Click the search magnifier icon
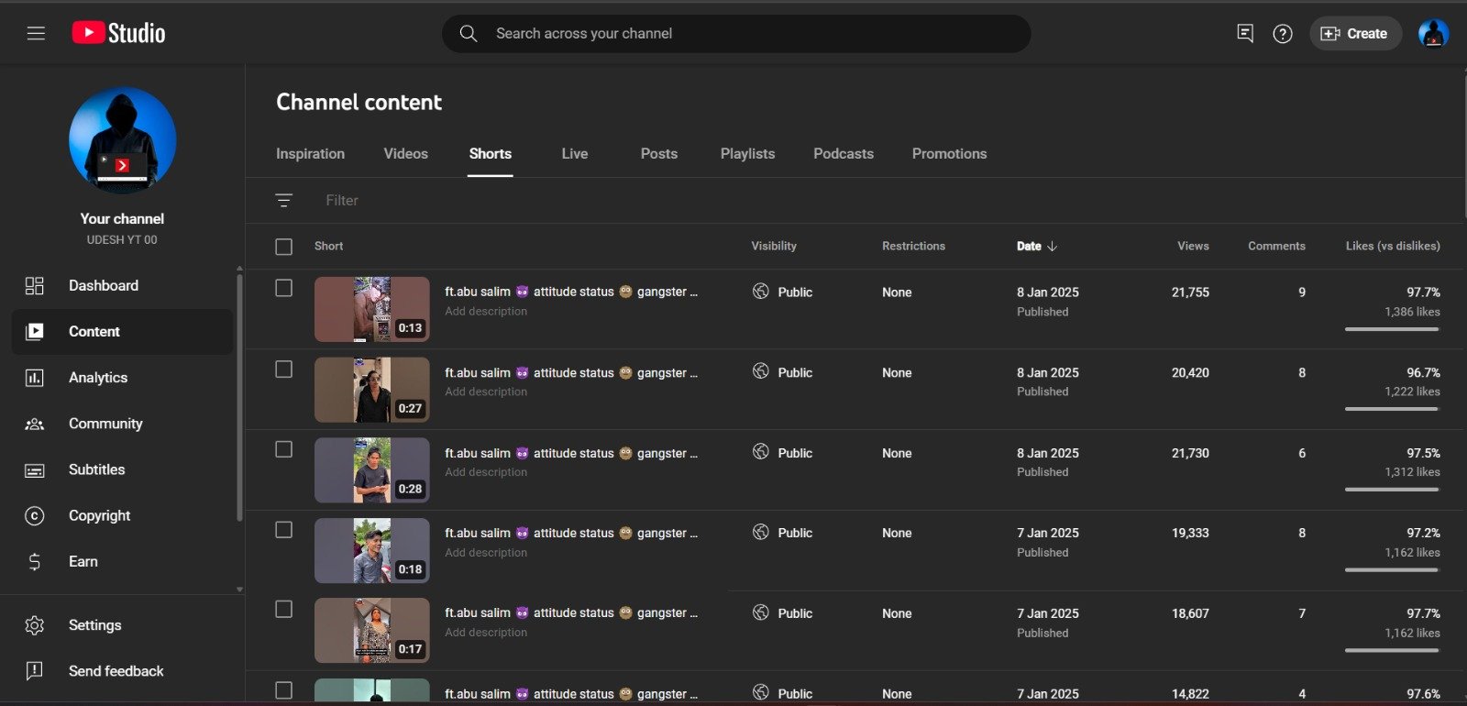Screen dimensions: 1467x706 [x=469, y=34]
